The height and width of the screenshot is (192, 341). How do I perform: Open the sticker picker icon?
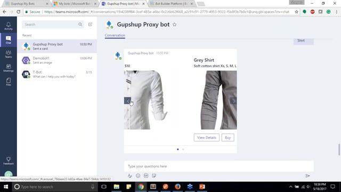click(x=154, y=175)
